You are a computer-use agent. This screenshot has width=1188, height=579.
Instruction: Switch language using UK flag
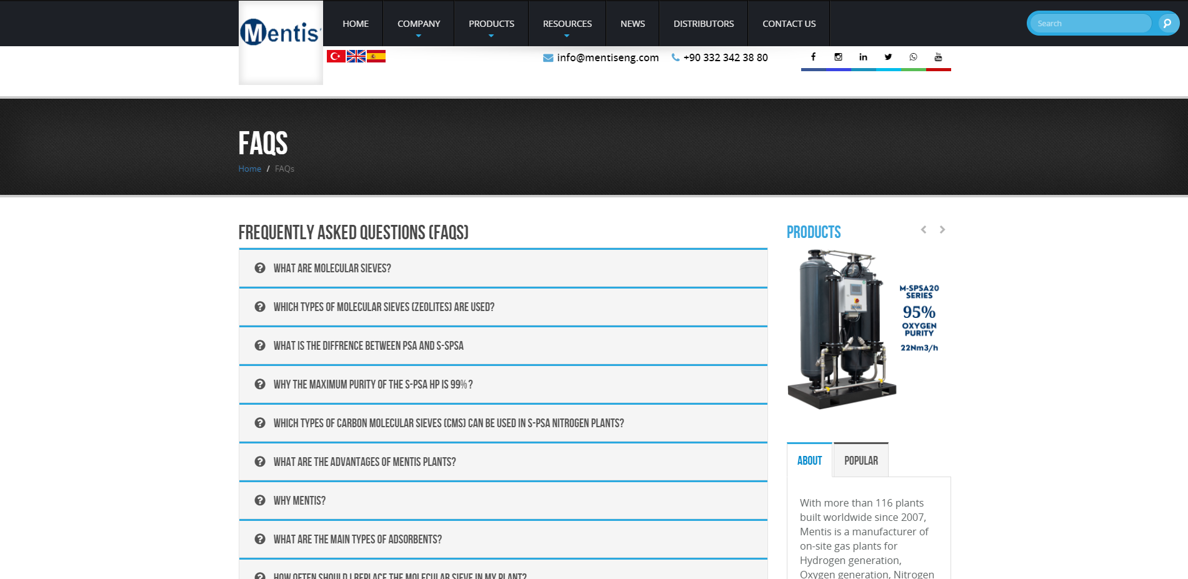356,56
